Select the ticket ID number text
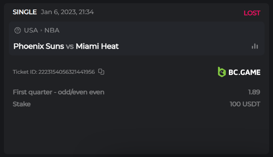This screenshot has height=157, width=273. 66,72
